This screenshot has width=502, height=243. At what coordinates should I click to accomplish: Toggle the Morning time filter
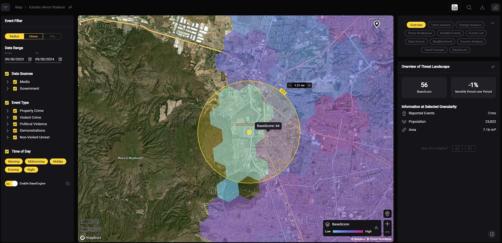click(14, 161)
